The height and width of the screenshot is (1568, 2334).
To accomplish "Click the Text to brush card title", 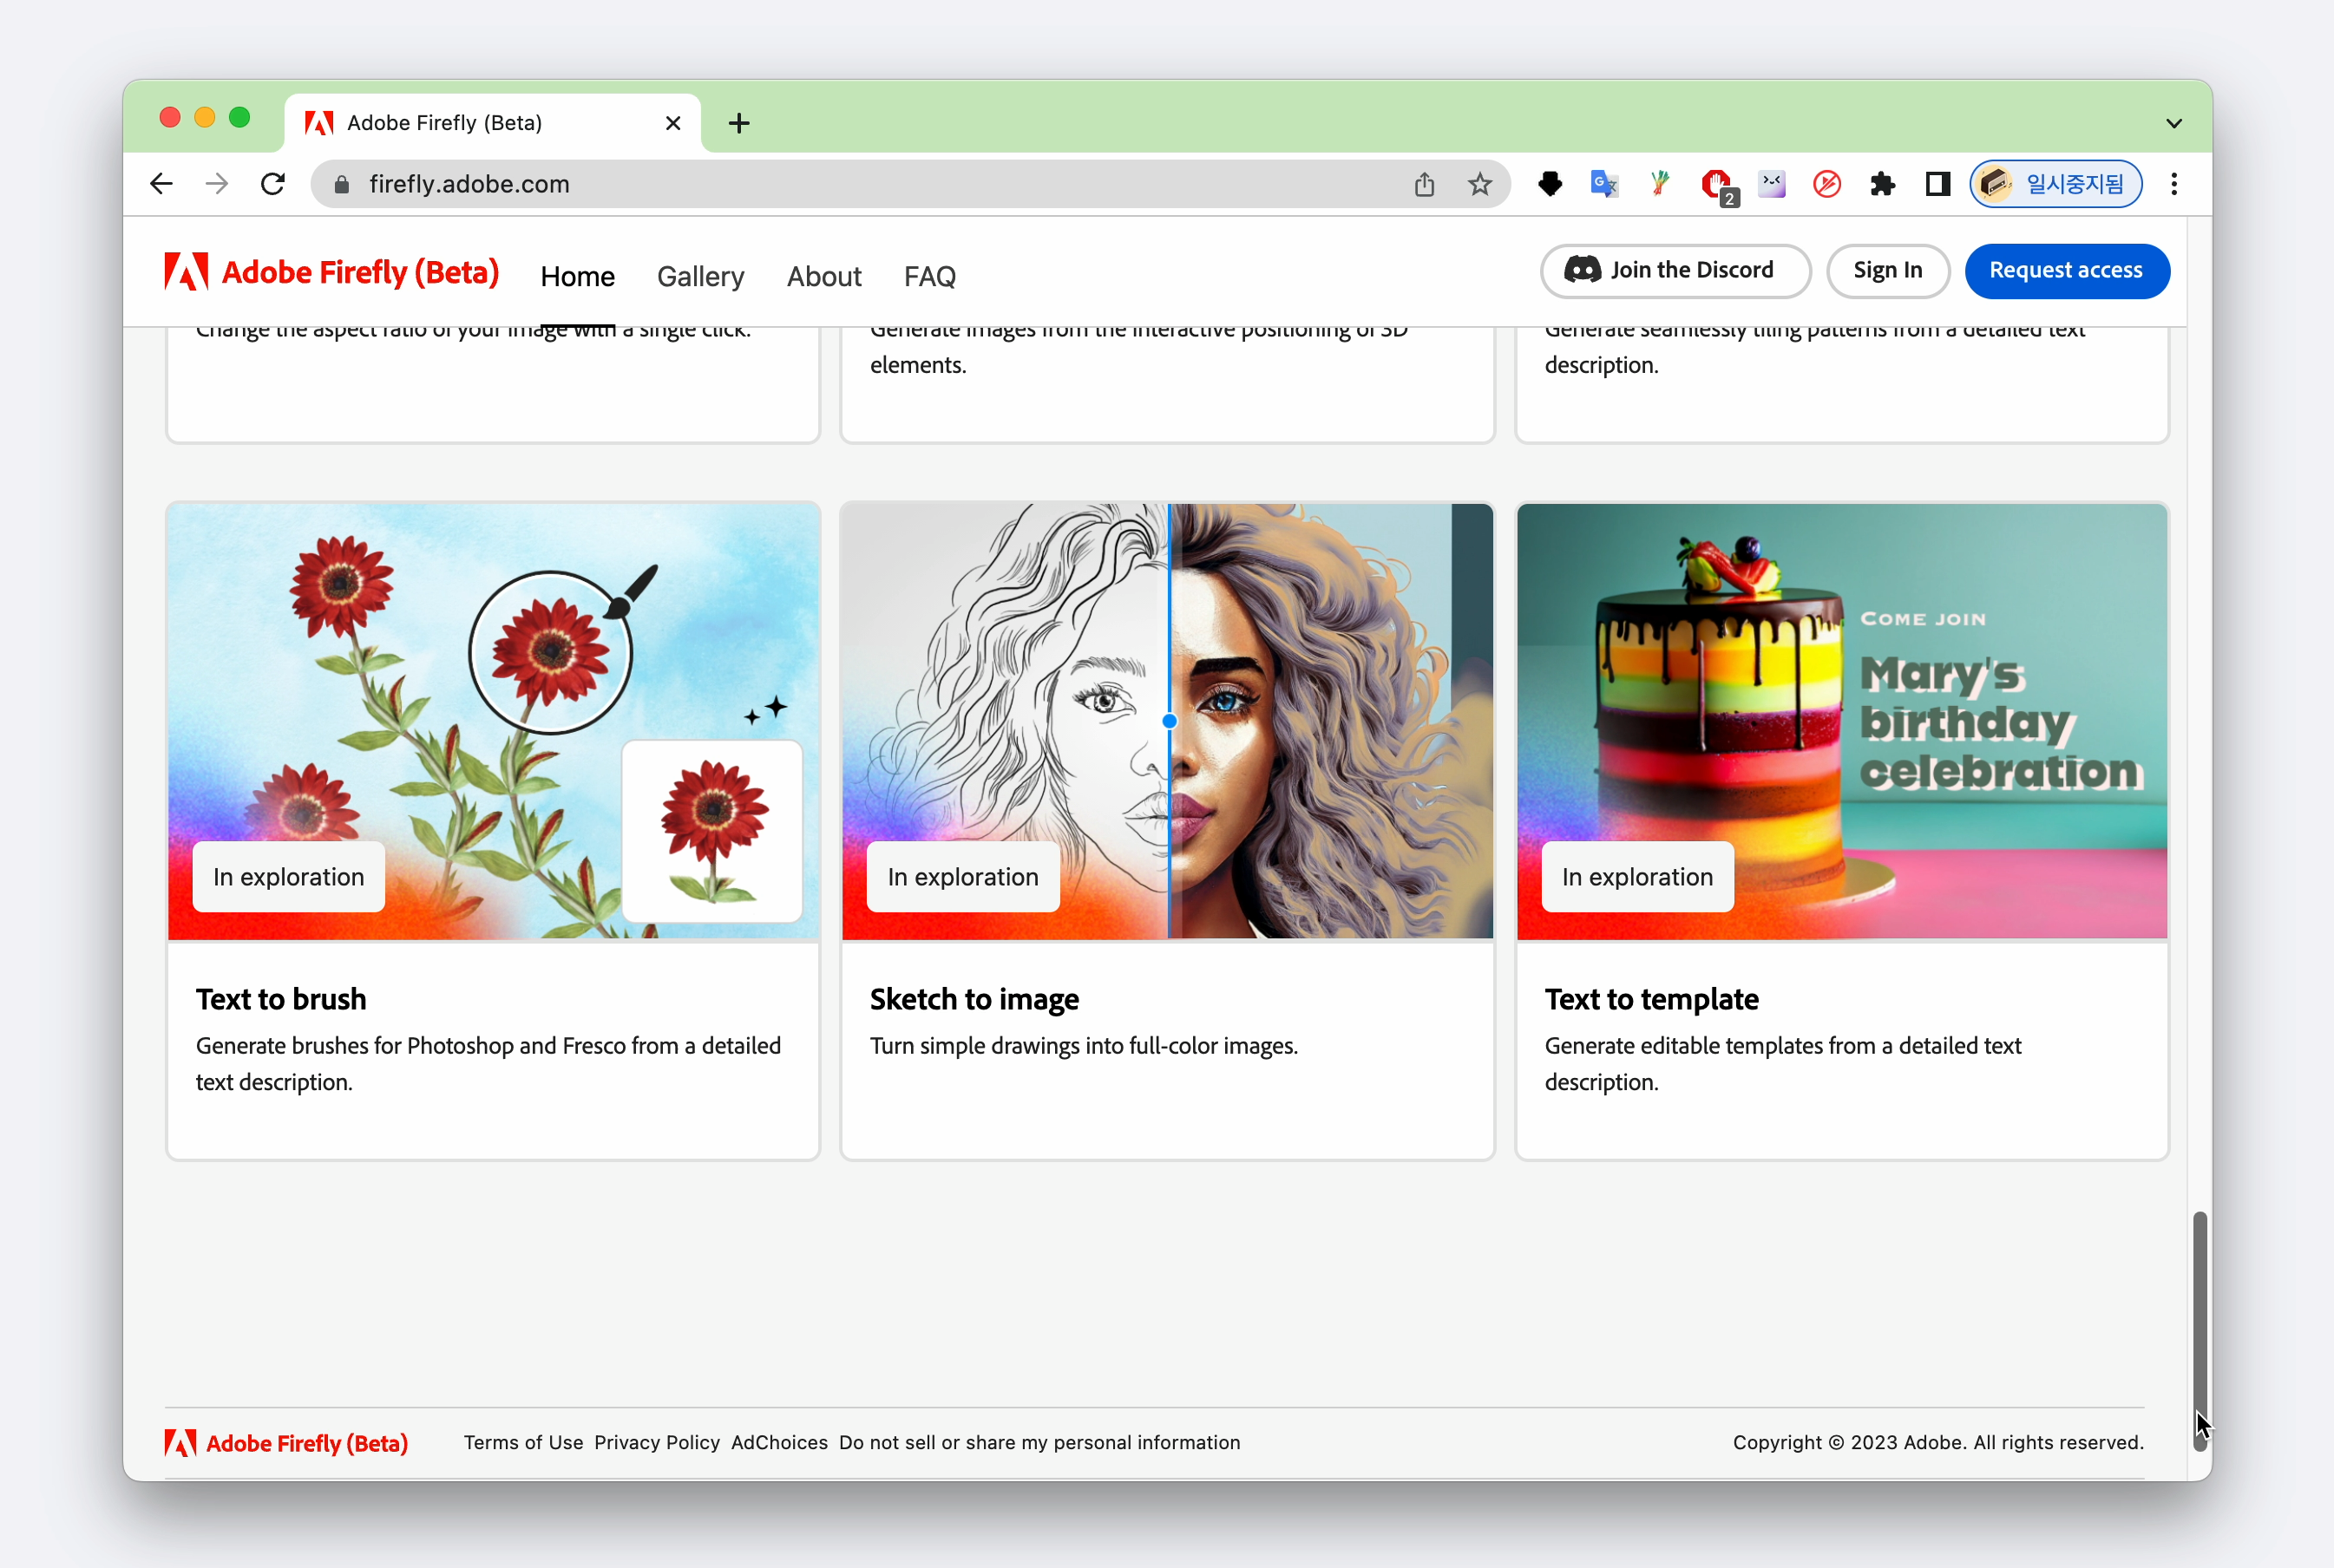I will click(x=281, y=999).
